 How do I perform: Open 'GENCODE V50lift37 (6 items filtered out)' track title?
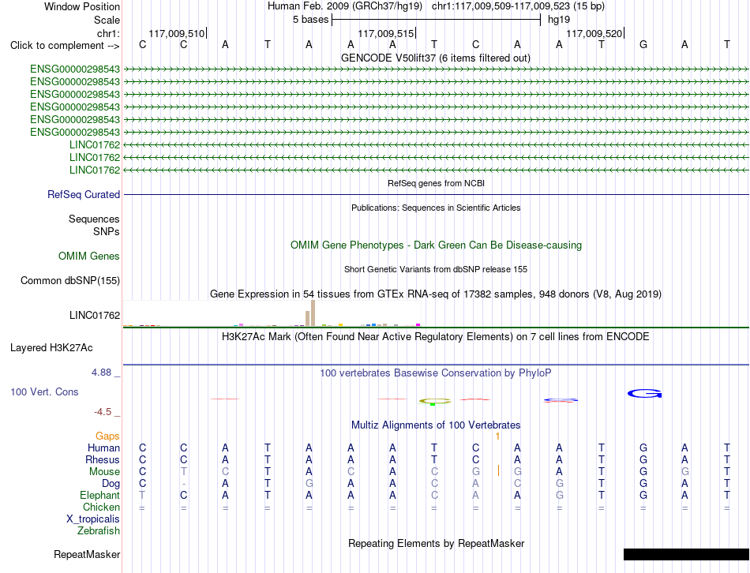click(435, 58)
